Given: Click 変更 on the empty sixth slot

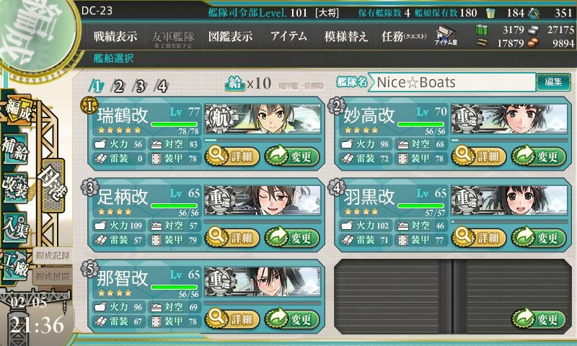Looking at the screenshot, I should click(x=538, y=319).
